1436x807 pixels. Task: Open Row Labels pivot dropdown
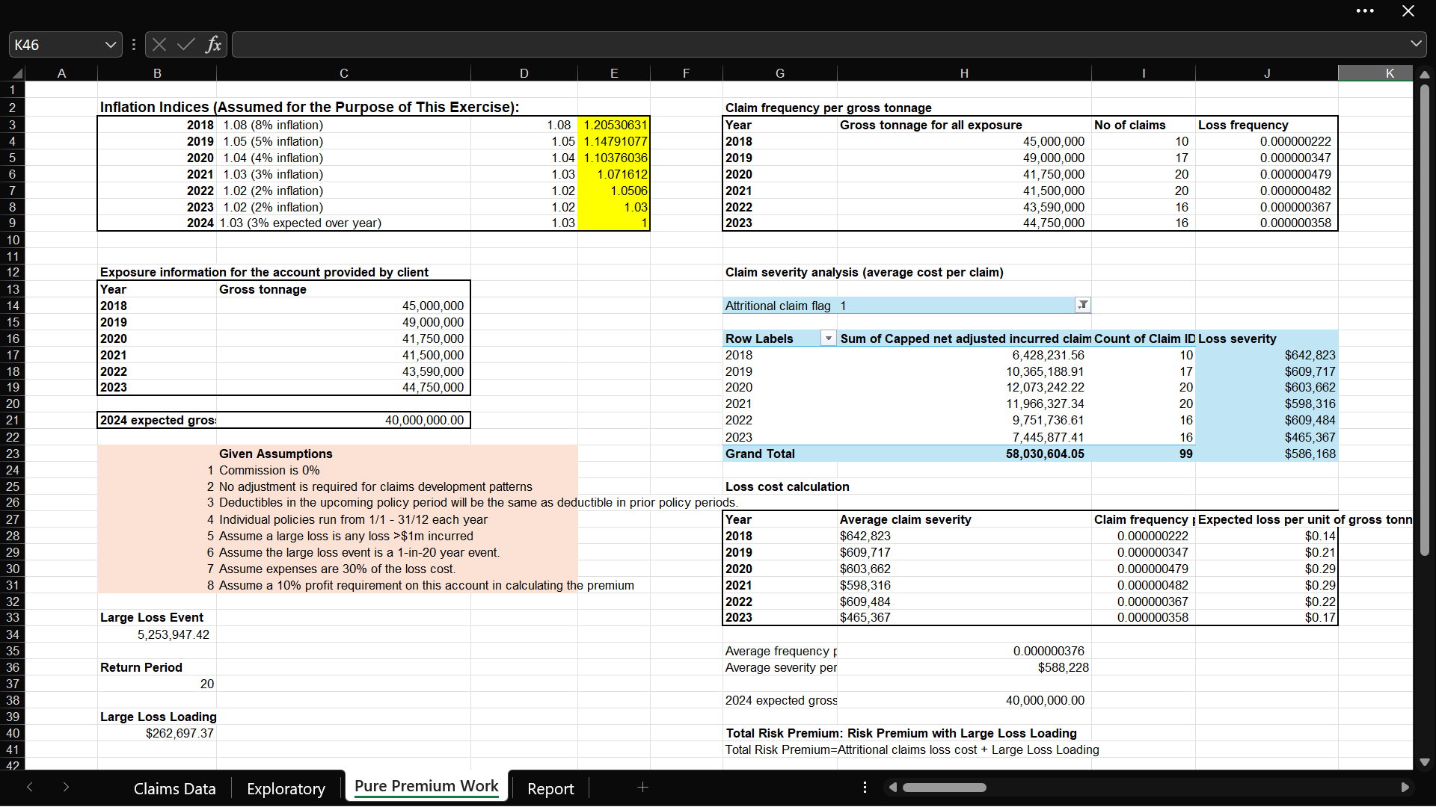[828, 338]
